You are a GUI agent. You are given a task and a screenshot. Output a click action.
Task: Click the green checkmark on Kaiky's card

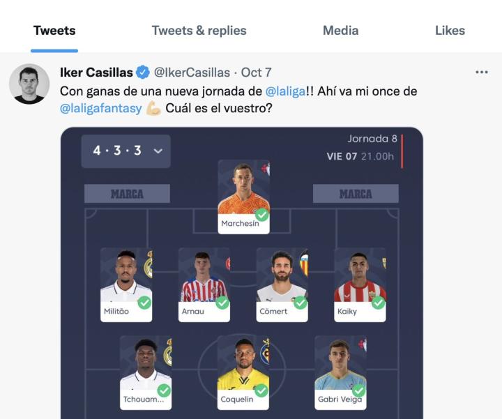tap(378, 303)
